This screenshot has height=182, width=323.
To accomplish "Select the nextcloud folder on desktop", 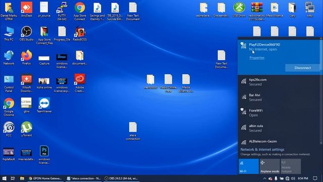I will (x=150, y=81).
